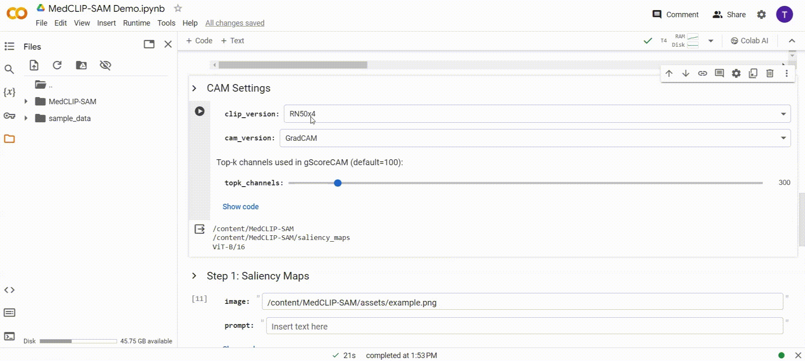This screenshot has width=805, height=361.
Task: Click All changes saved link
Action: click(235, 23)
